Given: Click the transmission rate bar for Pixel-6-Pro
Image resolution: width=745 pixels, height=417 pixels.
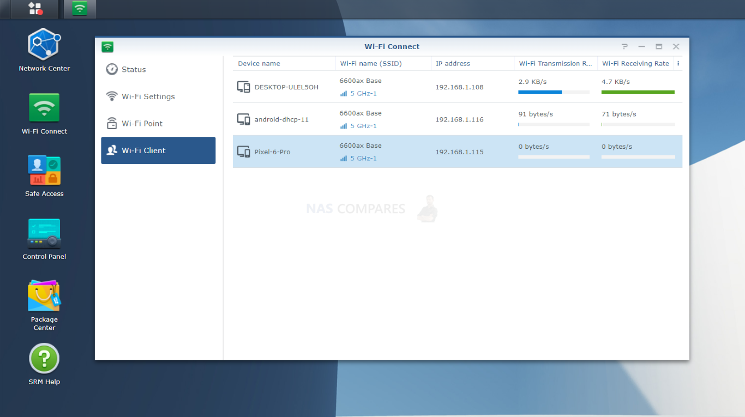Looking at the screenshot, I should point(554,157).
